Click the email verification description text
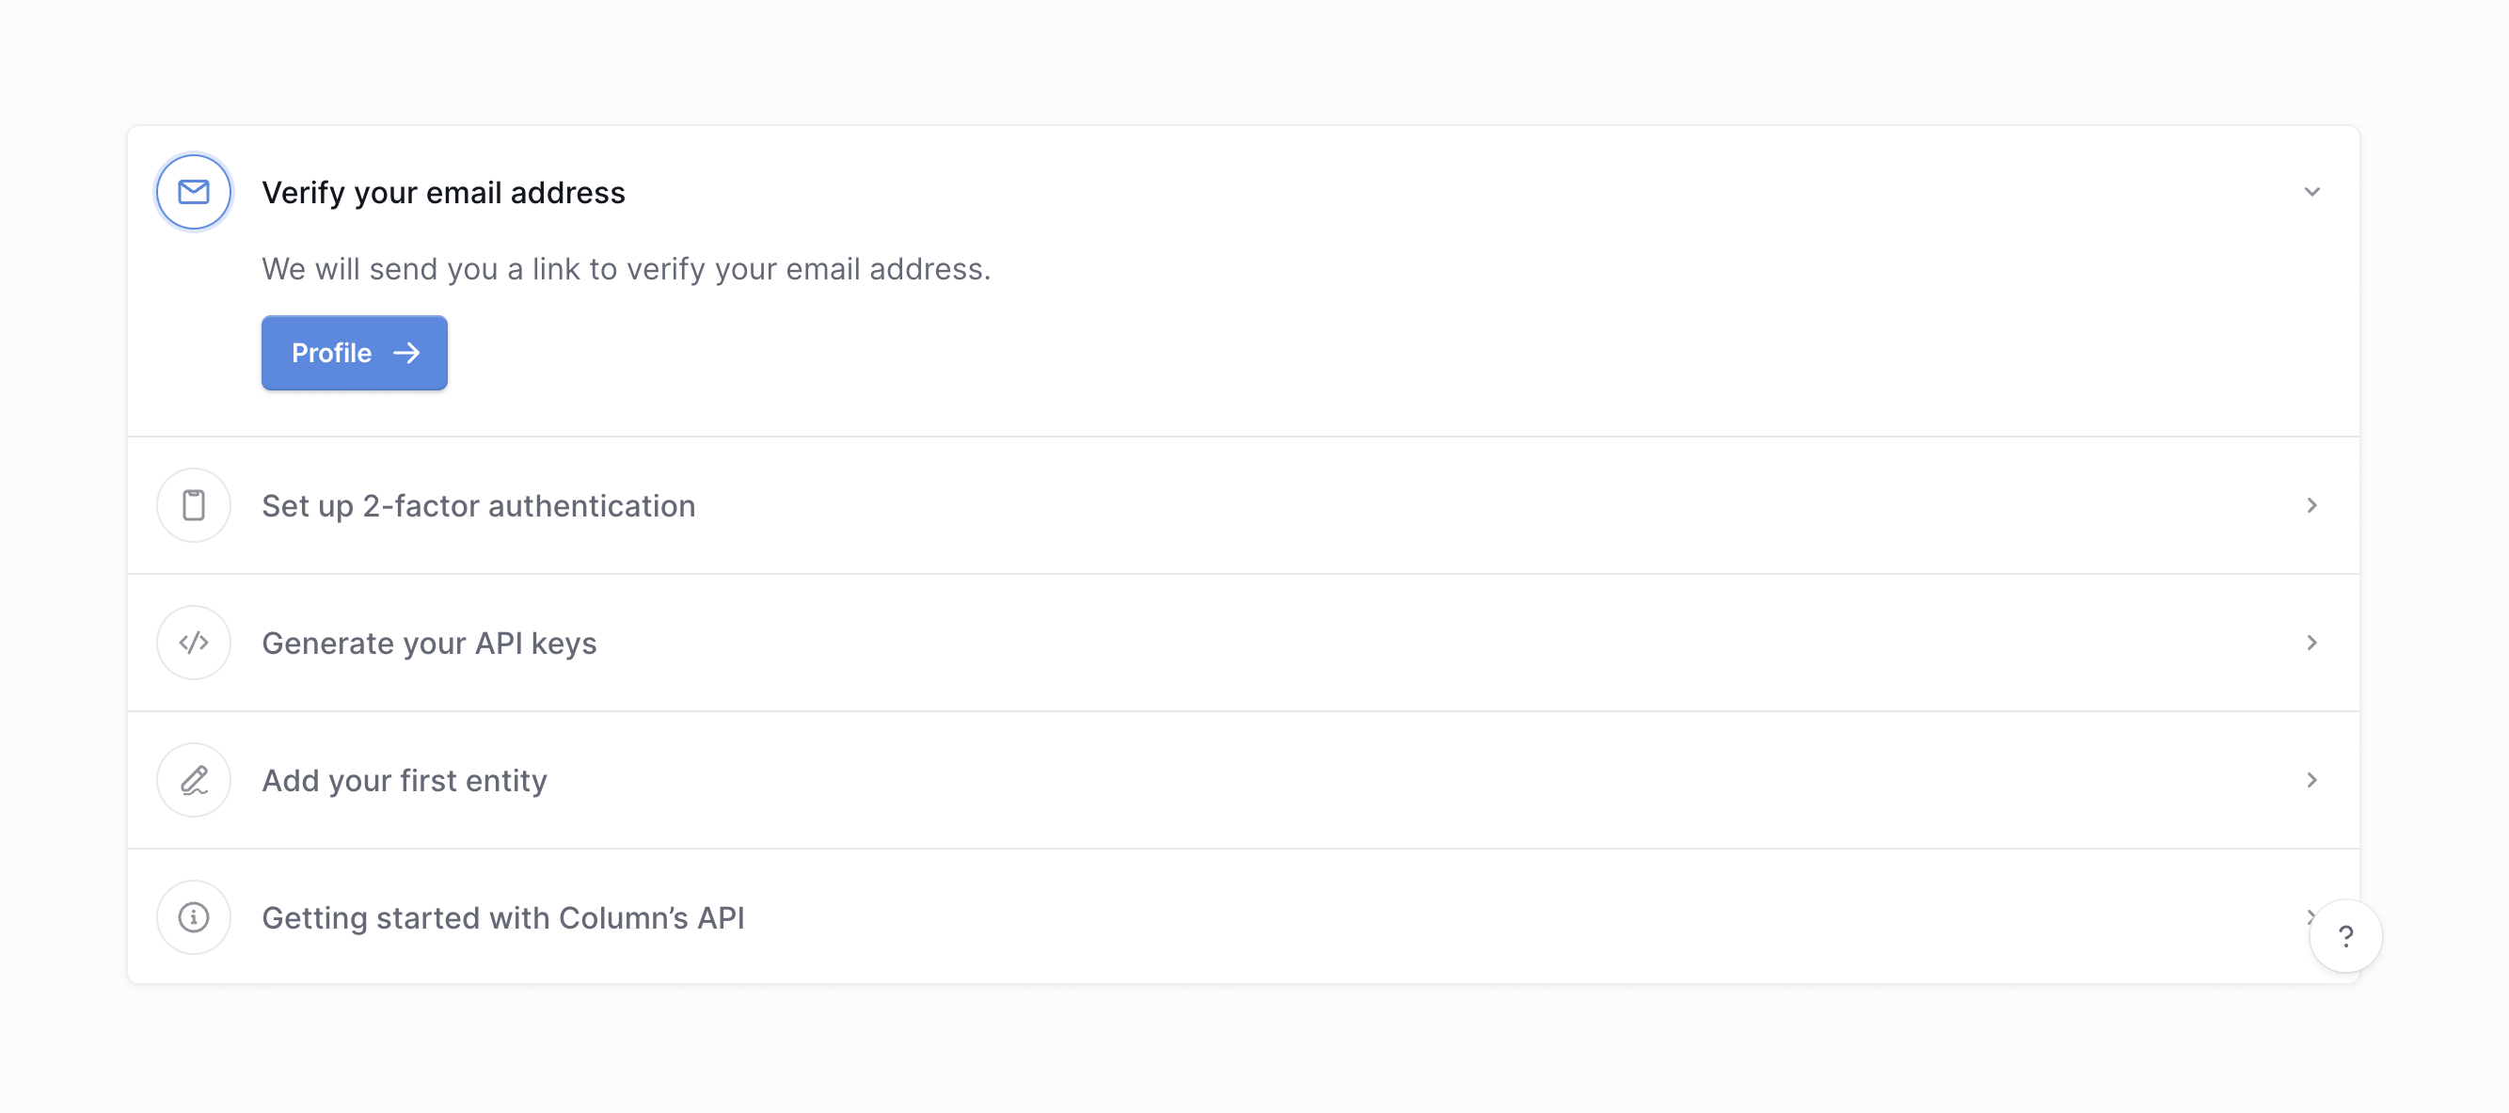The height and width of the screenshot is (1113, 2509). pos(626,269)
